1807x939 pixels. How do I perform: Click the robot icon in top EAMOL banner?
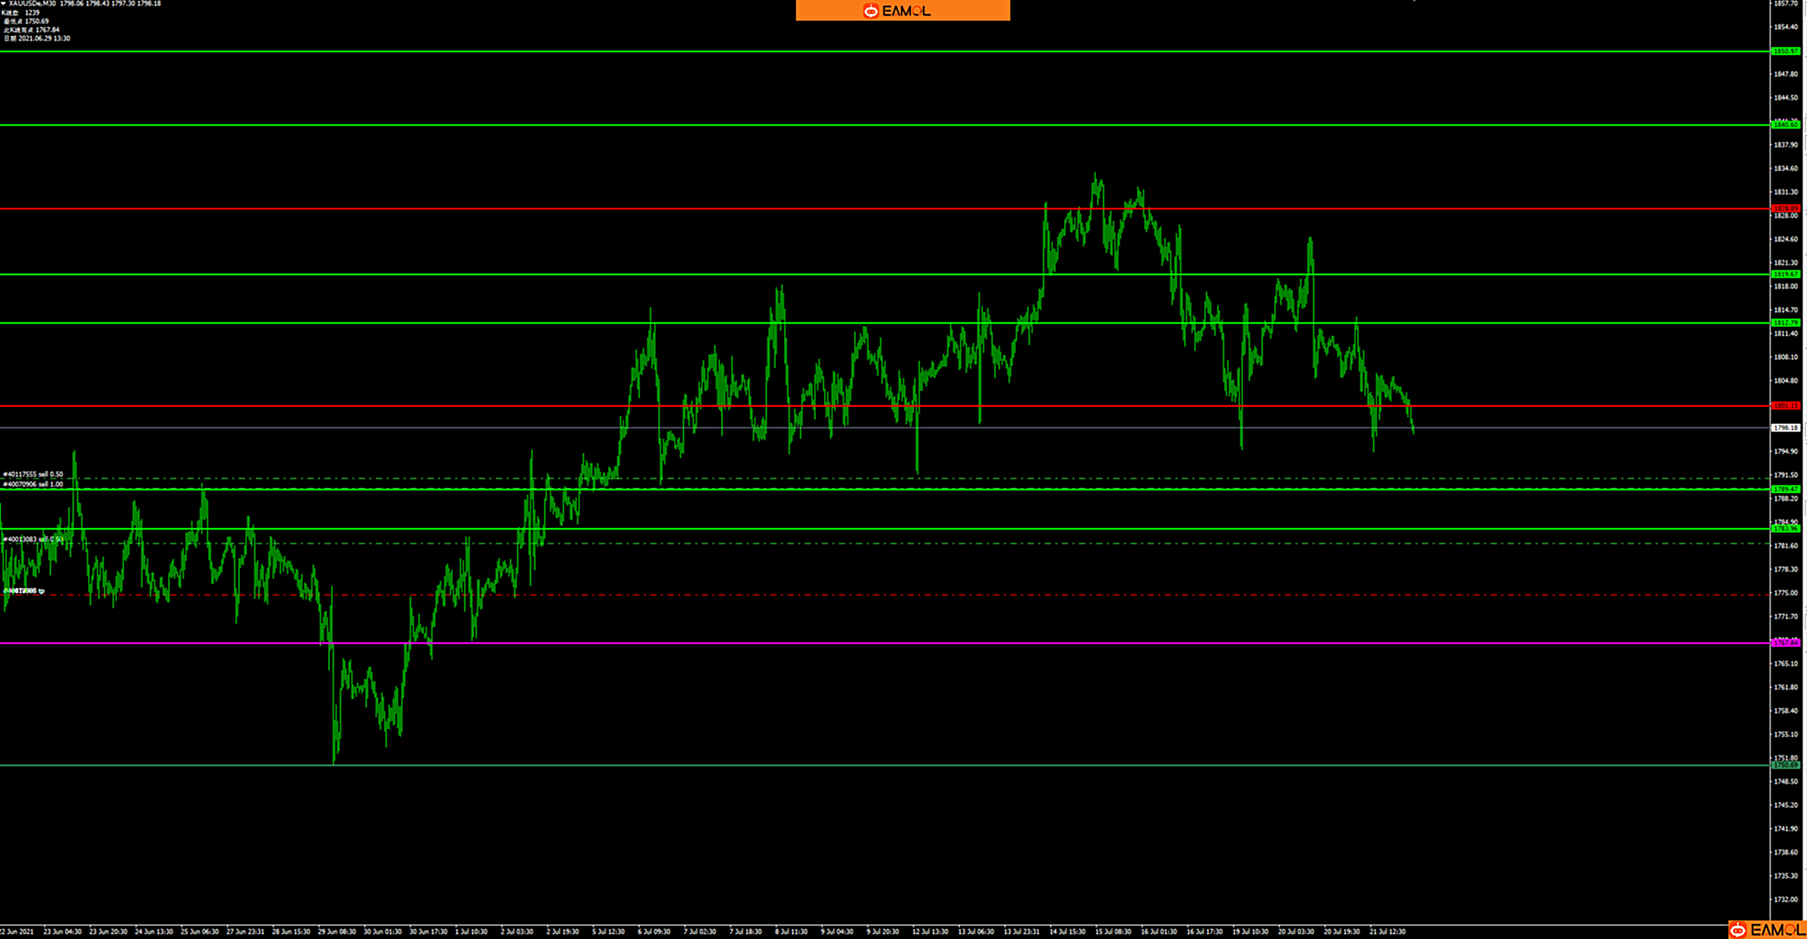870,11
